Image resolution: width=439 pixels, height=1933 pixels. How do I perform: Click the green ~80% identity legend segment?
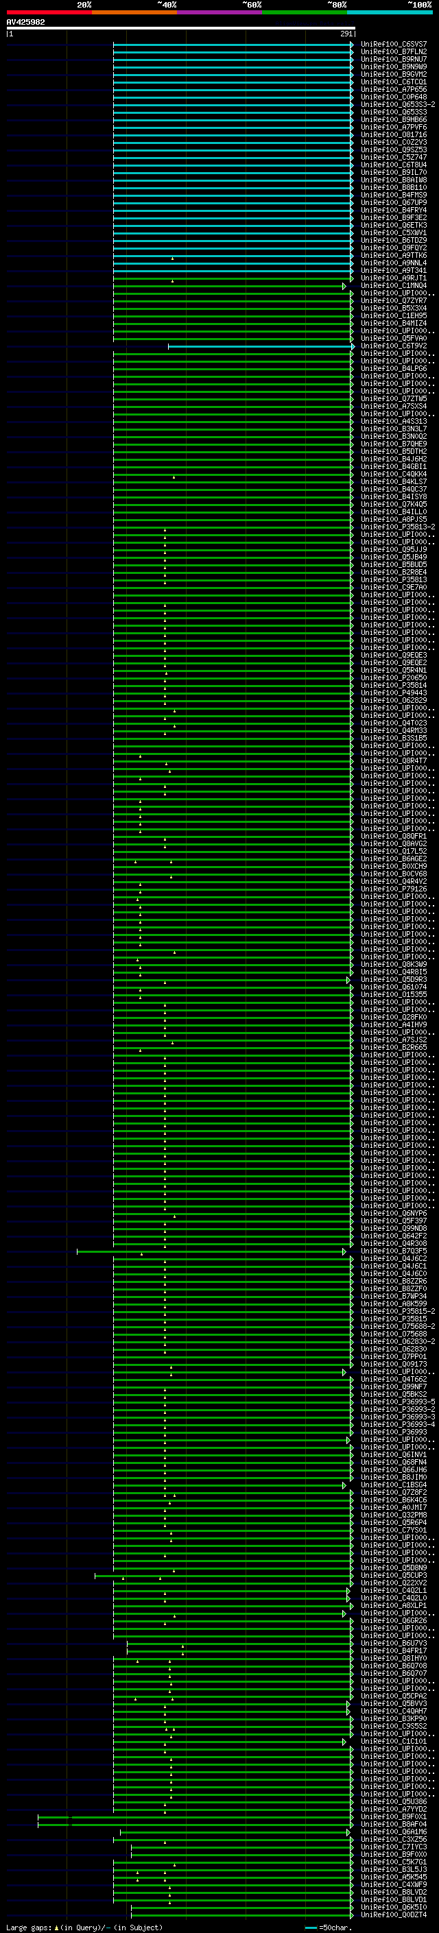tap(305, 12)
